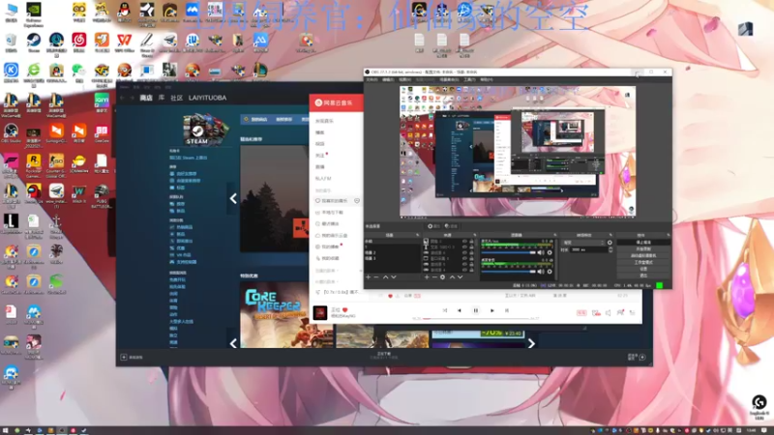Adjust the desktop audio volume slider
774x435 pixels.
click(509, 252)
